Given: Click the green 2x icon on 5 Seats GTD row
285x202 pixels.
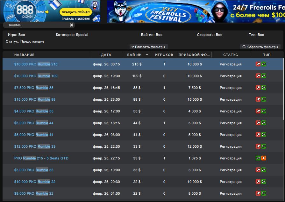Looking at the screenshot, I should 258,158.
